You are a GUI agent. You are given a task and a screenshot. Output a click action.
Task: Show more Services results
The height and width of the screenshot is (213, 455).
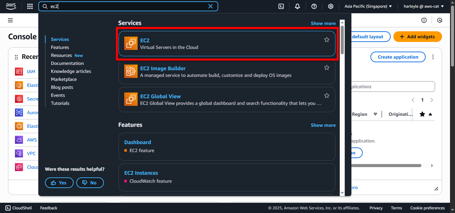323,23
